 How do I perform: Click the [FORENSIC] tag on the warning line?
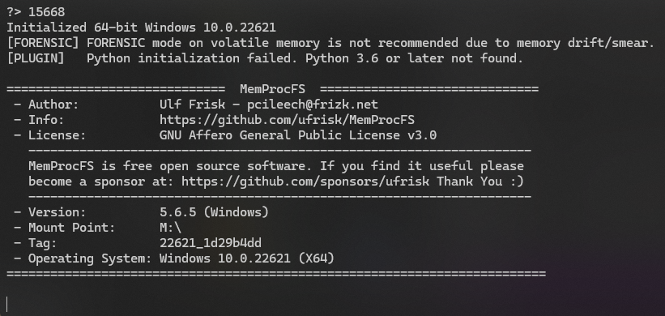[43, 43]
